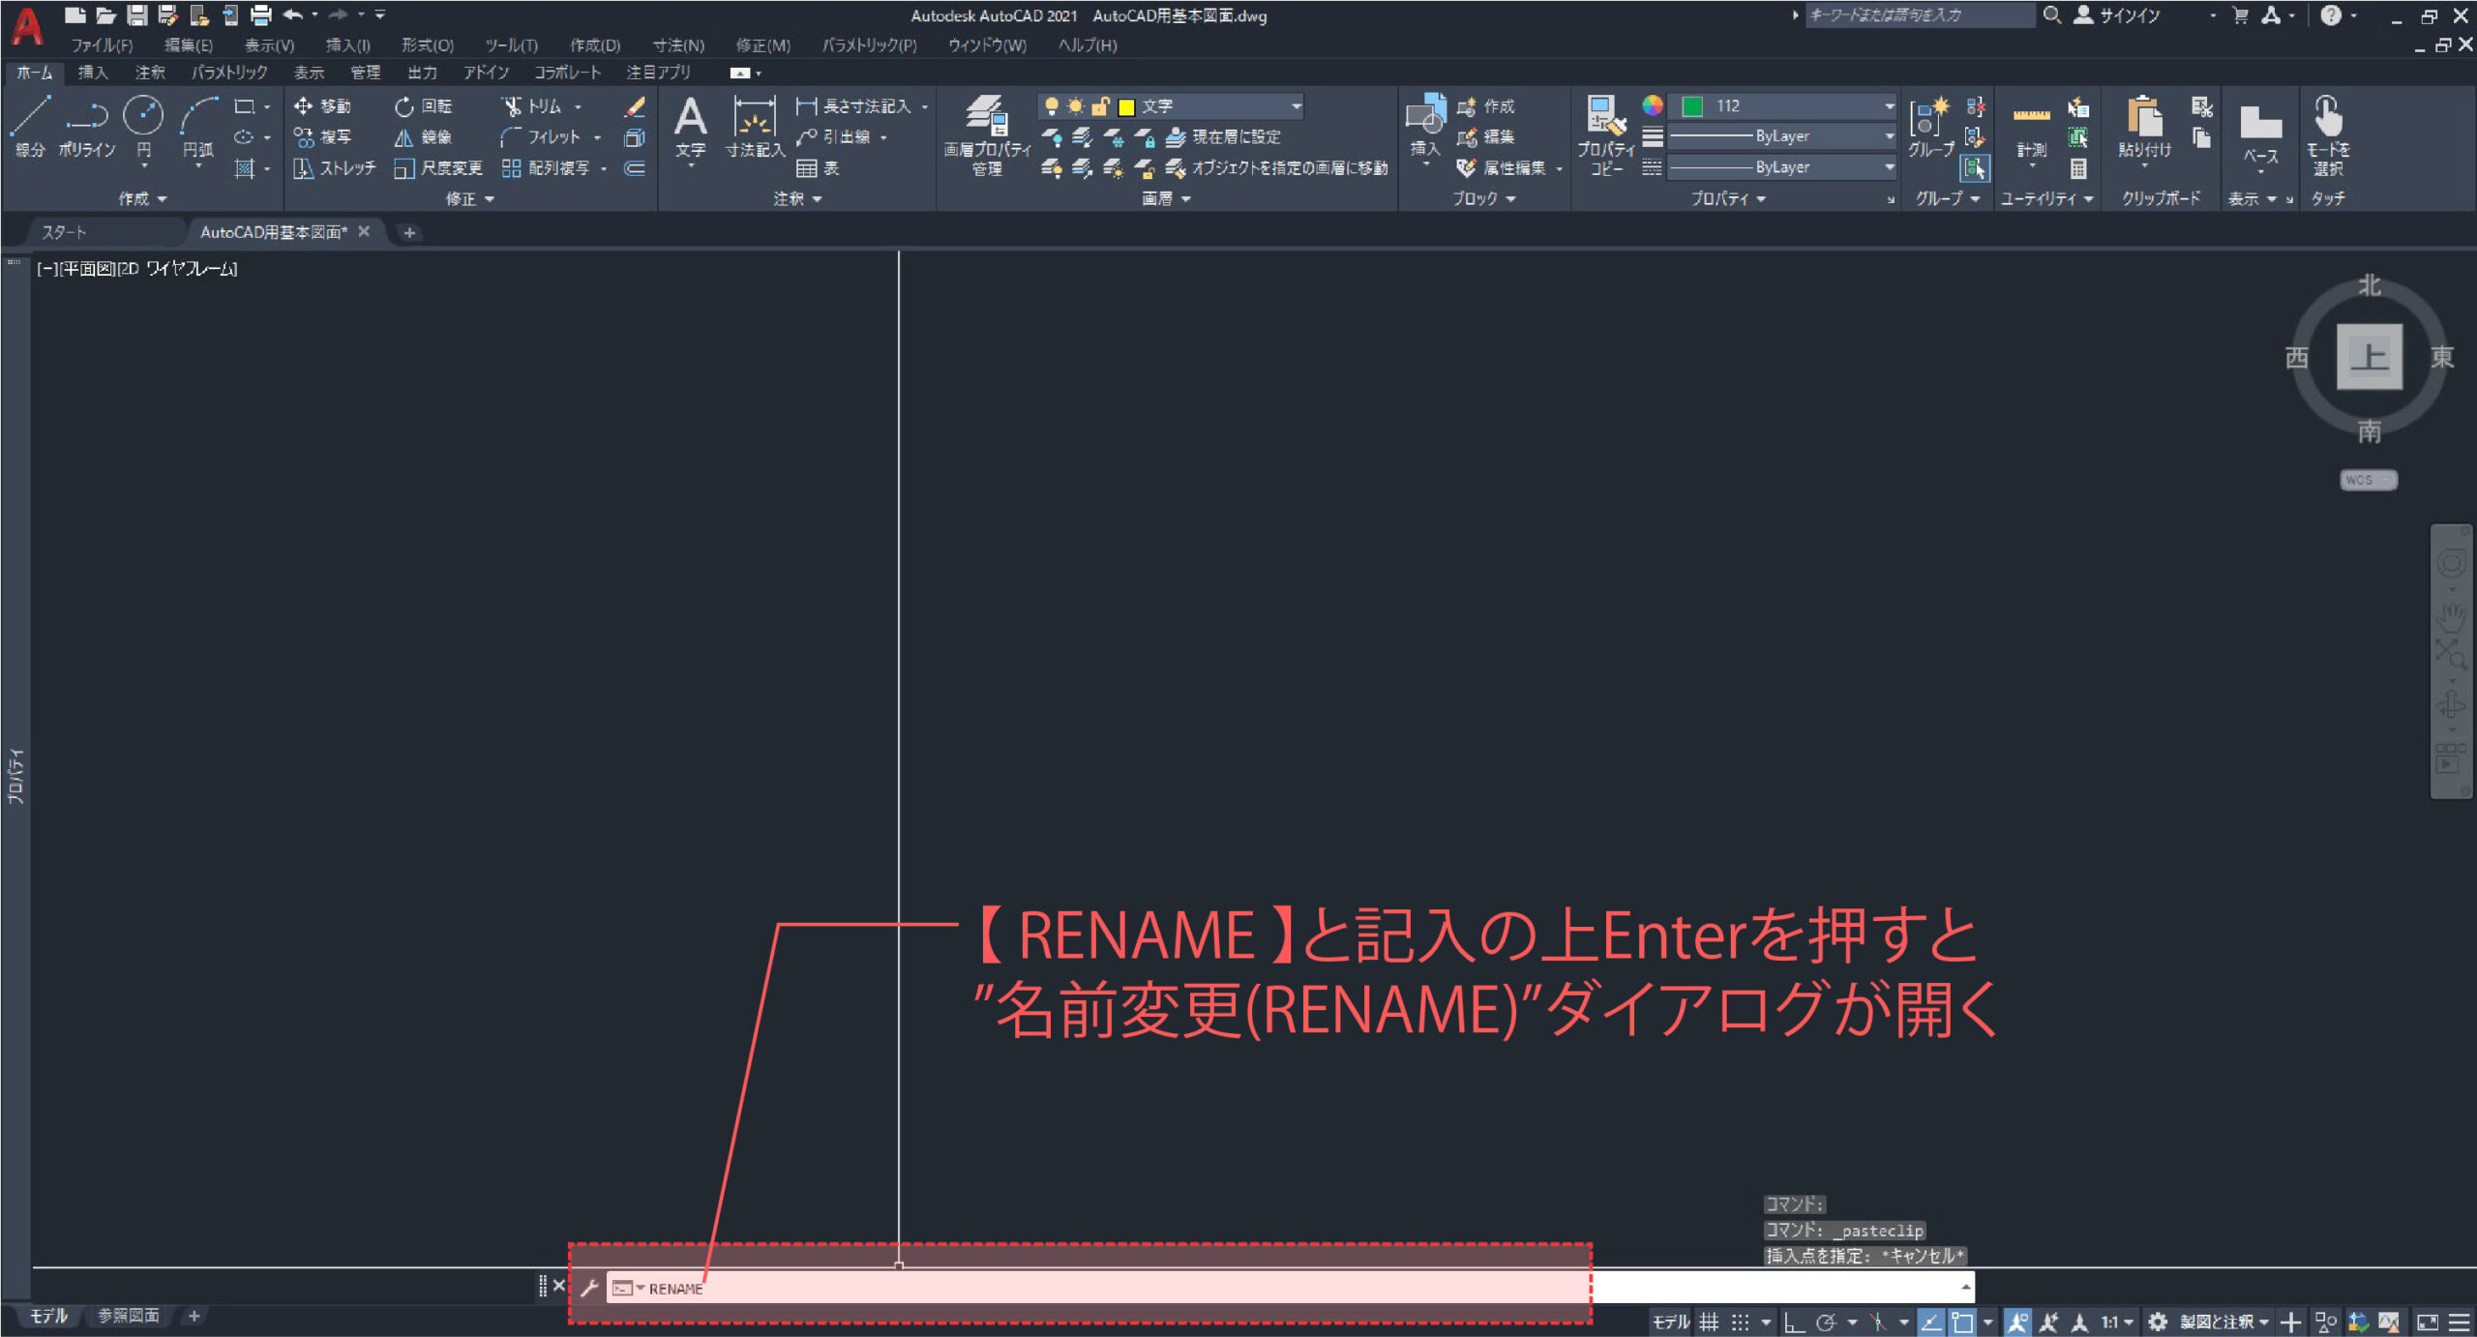Viewport: 2477px width, 1337px height.
Task: Select the Circle (円) tool
Action: [x=143, y=117]
